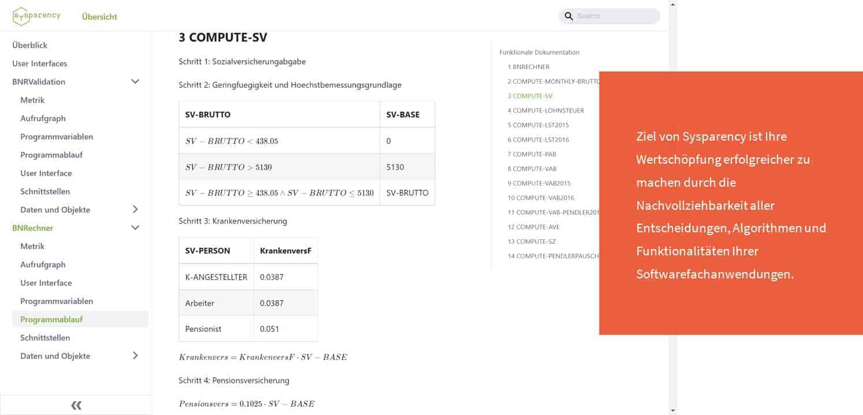Click scrollbar up arrow
The image size is (863, 415).
[x=673, y=4]
